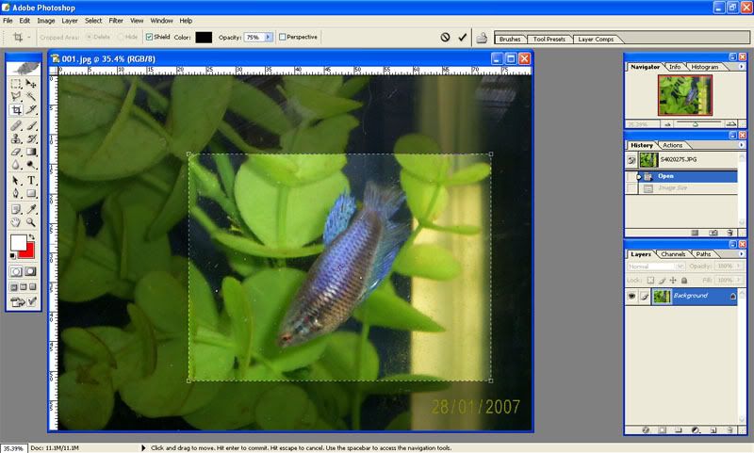Toggle the Shield checkbox
The width and height of the screenshot is (754, 453).
tap(149, 37)
